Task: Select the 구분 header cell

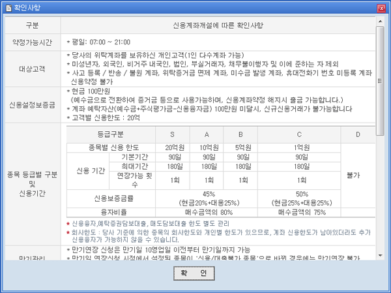Action: click(x=32, y=25)
